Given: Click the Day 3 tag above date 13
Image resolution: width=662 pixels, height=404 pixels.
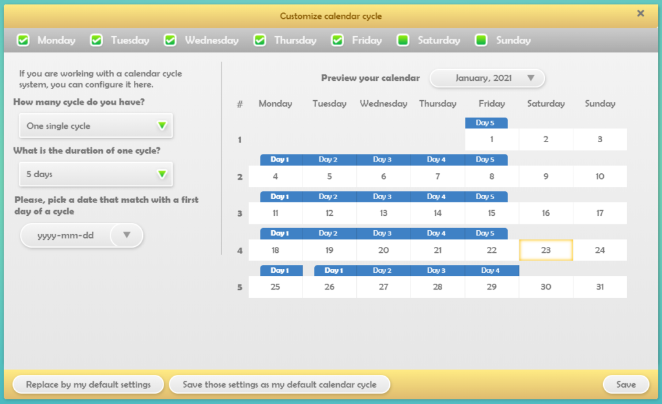Looking at the screenshot, I should pyautogui.click(x=383, y=197).
